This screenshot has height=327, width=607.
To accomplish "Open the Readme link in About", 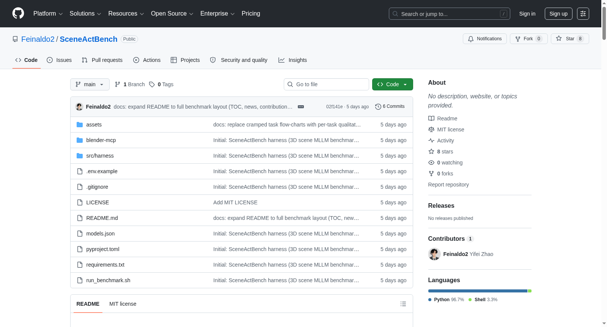I will (443, 118).
